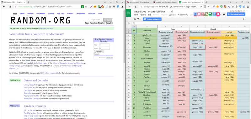This screenshot has height=119, width=251.
Task: Open the Dice Roller link
Action: [28, 93]
